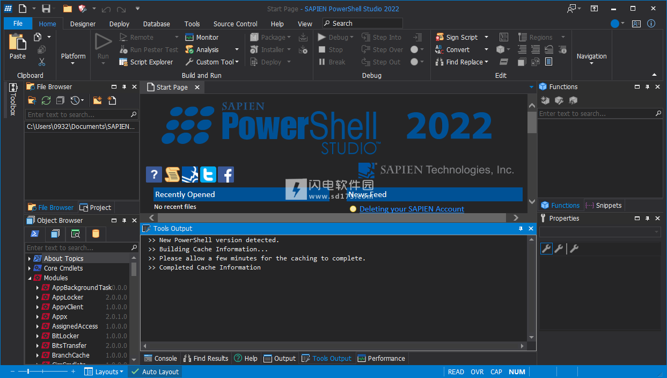This screenshot has height=378, width=667.
Task: Click the Analysis button
Action: pos(202,49)
